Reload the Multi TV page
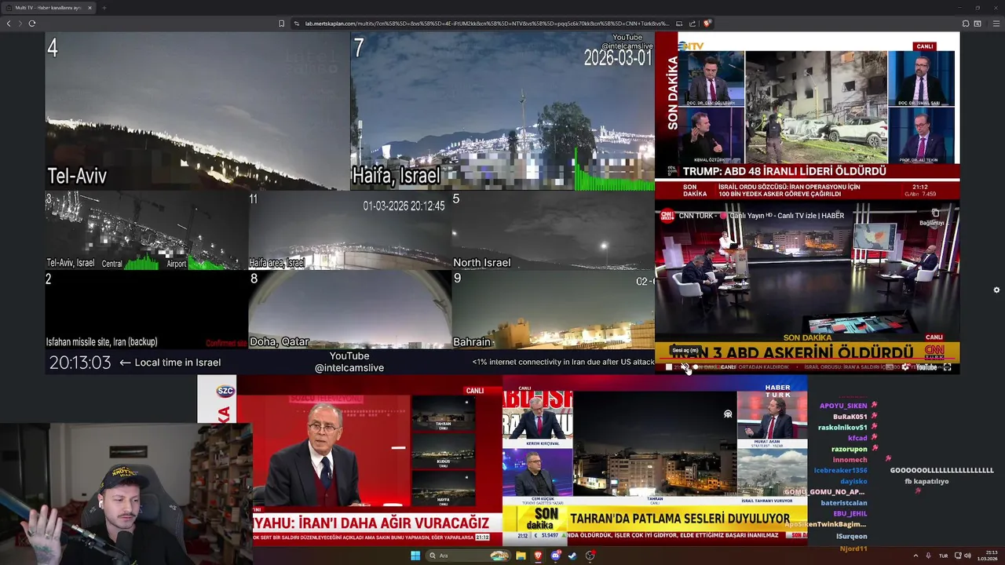Viewport: 1005px width, 565px height. pos(31,24)
